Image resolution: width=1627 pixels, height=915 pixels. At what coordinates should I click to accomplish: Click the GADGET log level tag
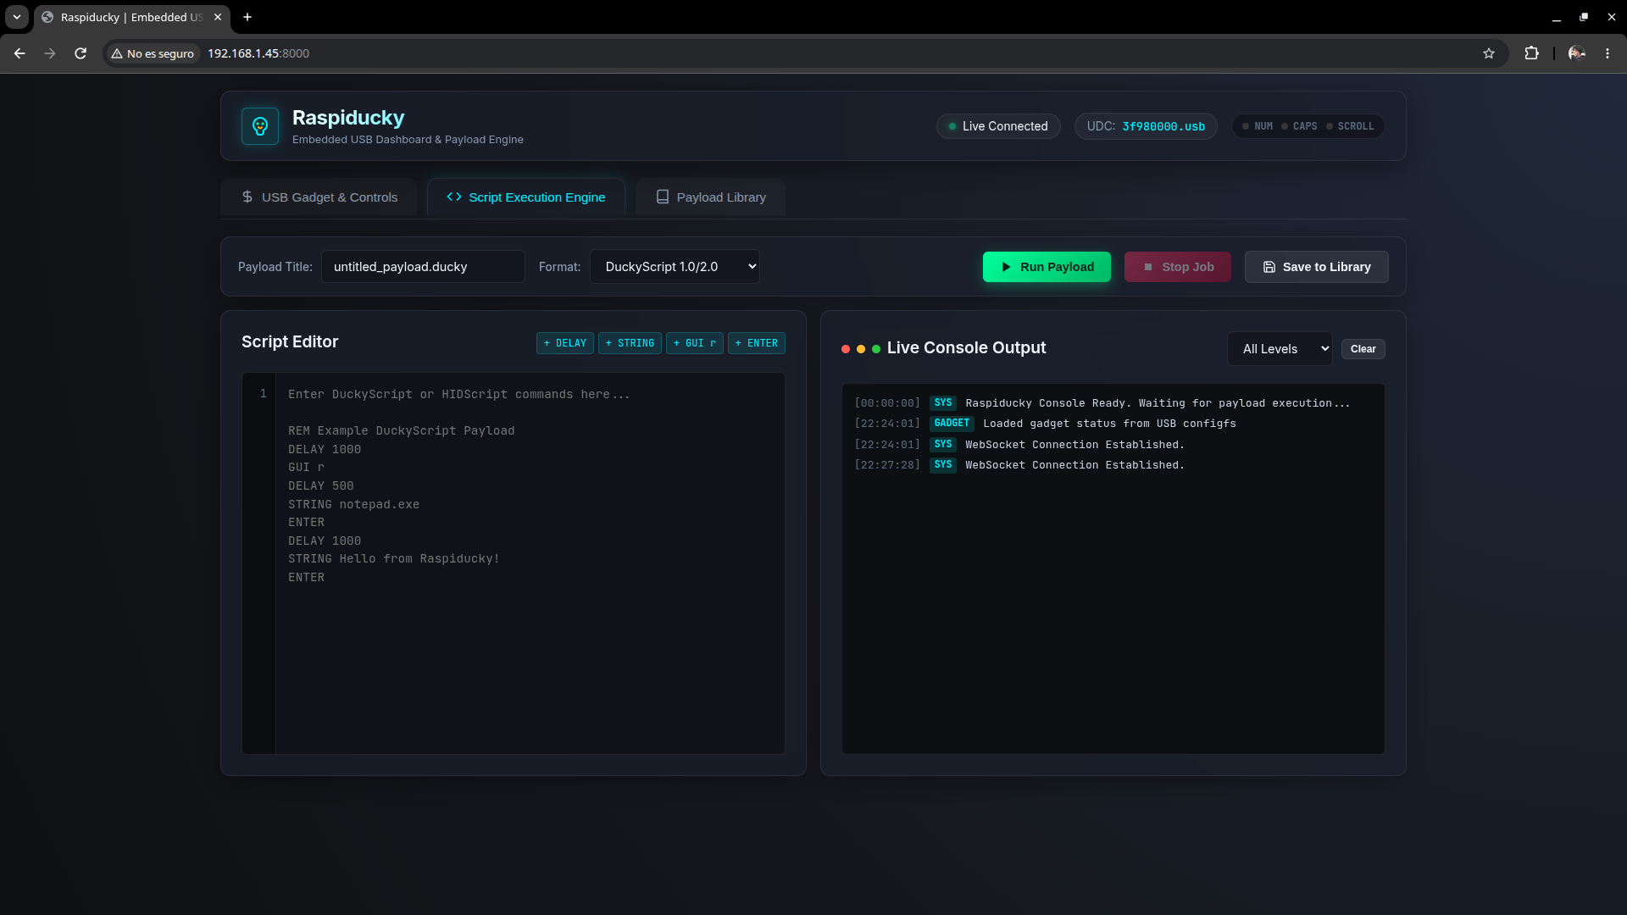click(952, 424)
